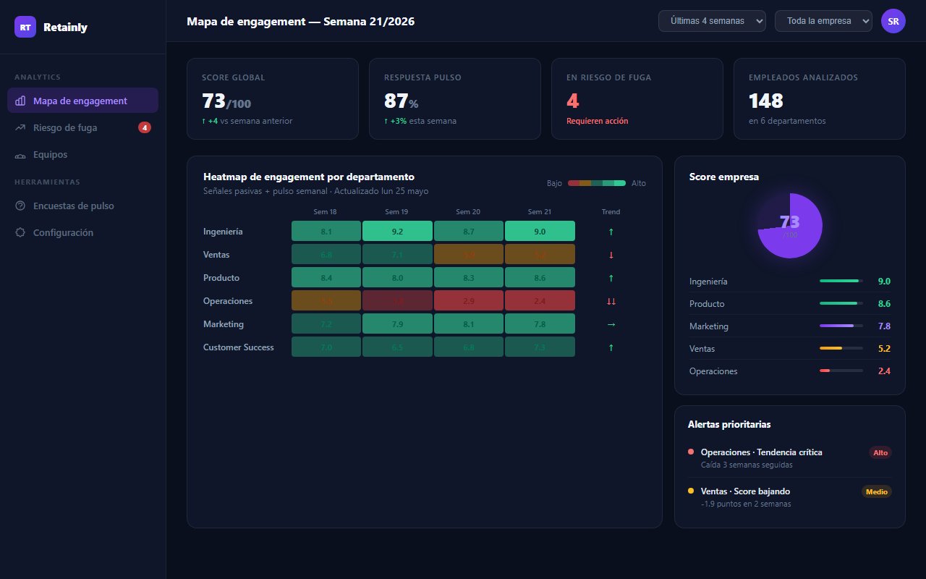
Task: Open Riesgo de fuga trend icon
Action: tap(20, 128)
